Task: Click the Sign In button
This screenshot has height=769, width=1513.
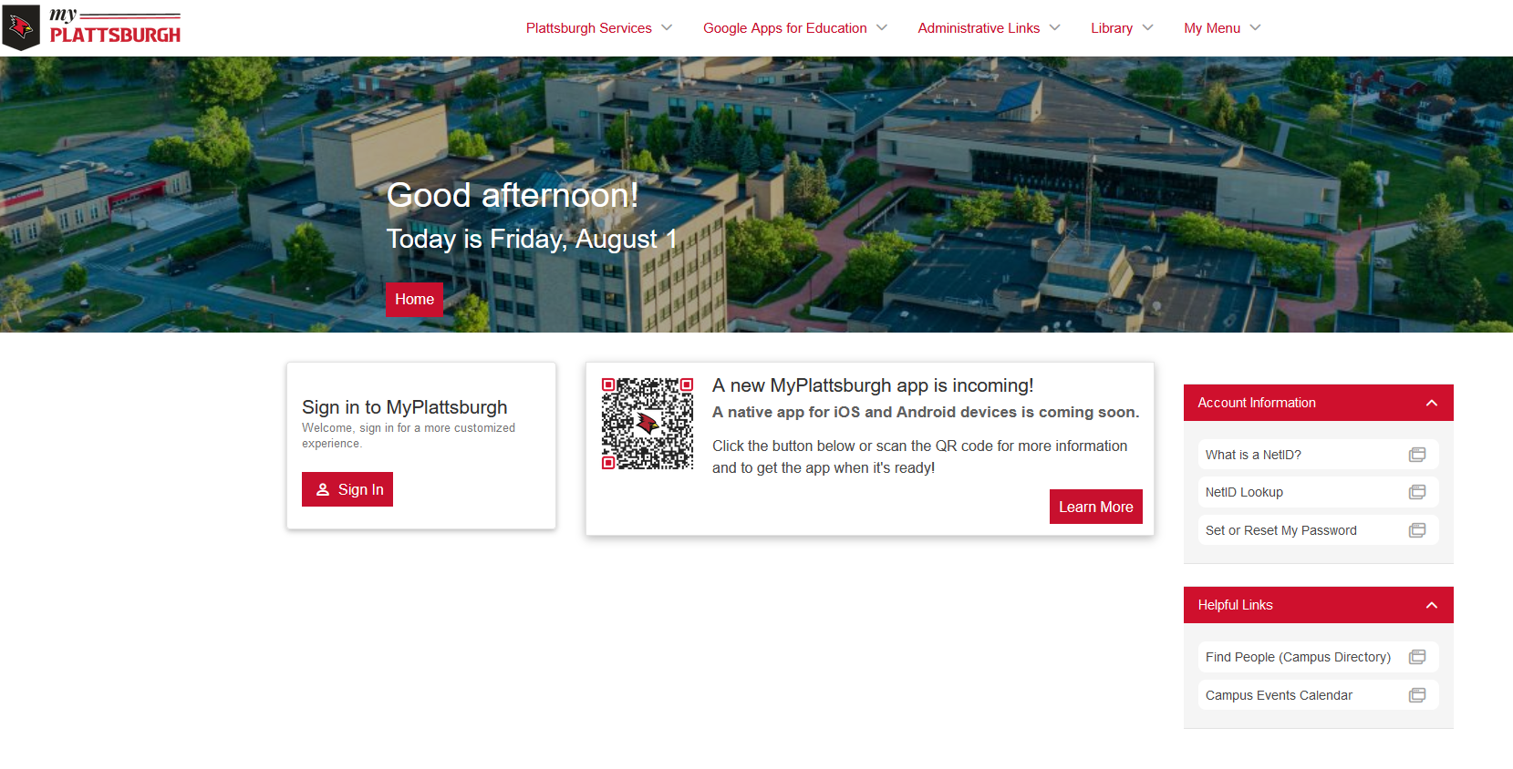Action: tap(347, 489)
